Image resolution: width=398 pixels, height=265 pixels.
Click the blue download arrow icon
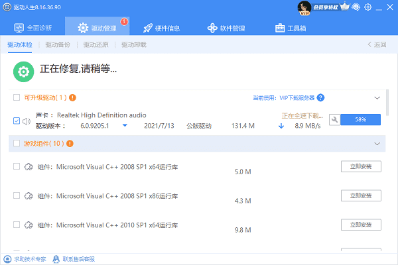[x=281, y=126]
